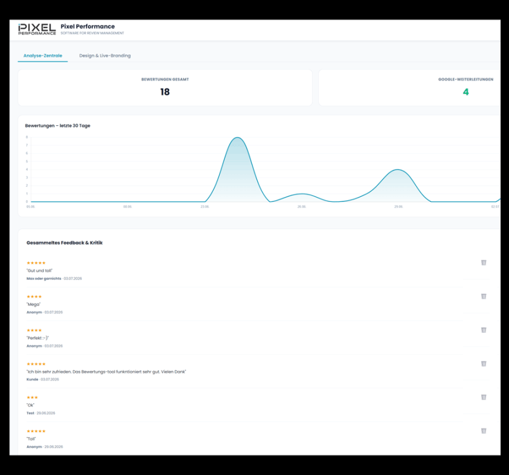This screenshot has height=475, width=509.
Task: Click the review text 'Mega'
Action: point(34,304)
